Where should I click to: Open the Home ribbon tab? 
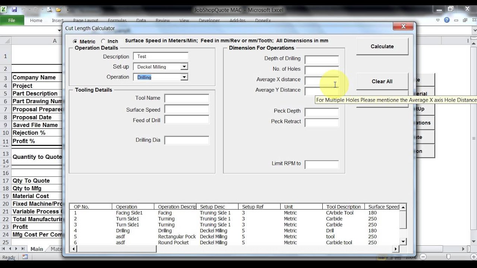pos(36,20)
